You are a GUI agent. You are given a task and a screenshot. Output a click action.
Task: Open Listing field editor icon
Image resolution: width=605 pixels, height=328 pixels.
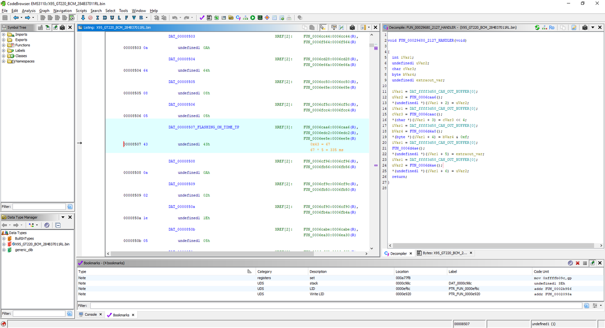click(333, 27)
